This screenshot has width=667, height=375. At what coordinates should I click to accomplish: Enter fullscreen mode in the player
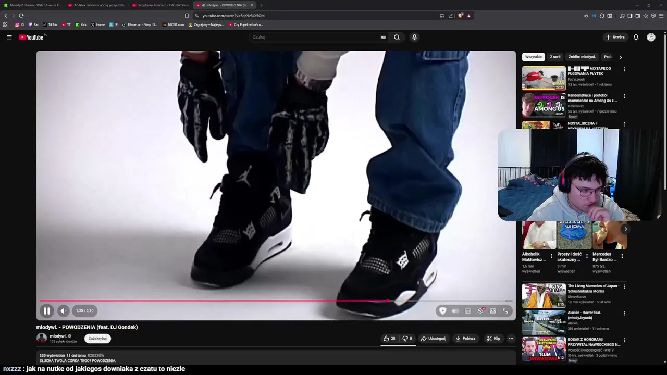coord(505,311)
